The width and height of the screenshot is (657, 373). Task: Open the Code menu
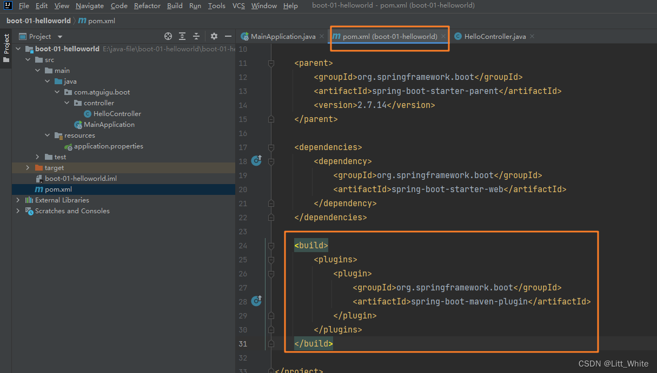[119, 6]
